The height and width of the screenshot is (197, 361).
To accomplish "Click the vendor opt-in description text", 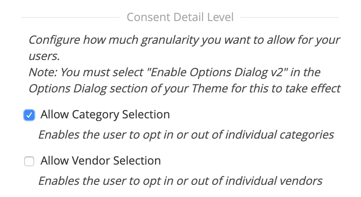I will pyautogui.click(x=180, y=181).
